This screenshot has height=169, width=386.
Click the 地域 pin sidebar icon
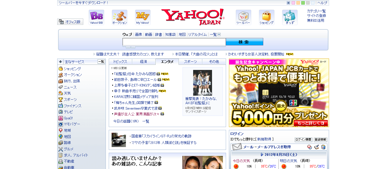61,130
